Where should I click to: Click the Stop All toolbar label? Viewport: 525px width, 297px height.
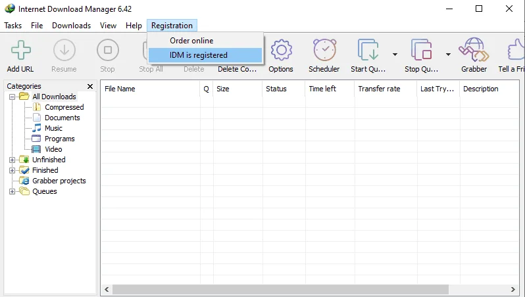click(x=151, y=69)
